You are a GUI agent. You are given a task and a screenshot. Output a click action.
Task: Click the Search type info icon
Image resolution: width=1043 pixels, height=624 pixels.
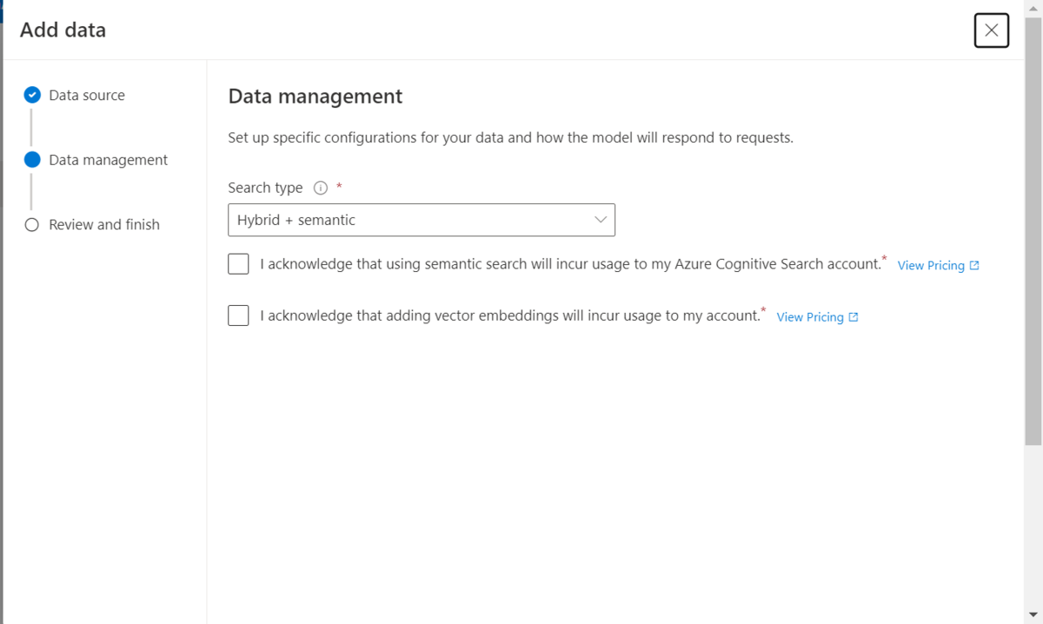320,188
